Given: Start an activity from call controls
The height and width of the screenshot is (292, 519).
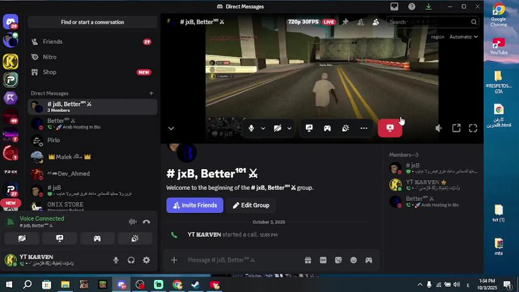Looking at the screenshot, I should [x=327, y=128].
